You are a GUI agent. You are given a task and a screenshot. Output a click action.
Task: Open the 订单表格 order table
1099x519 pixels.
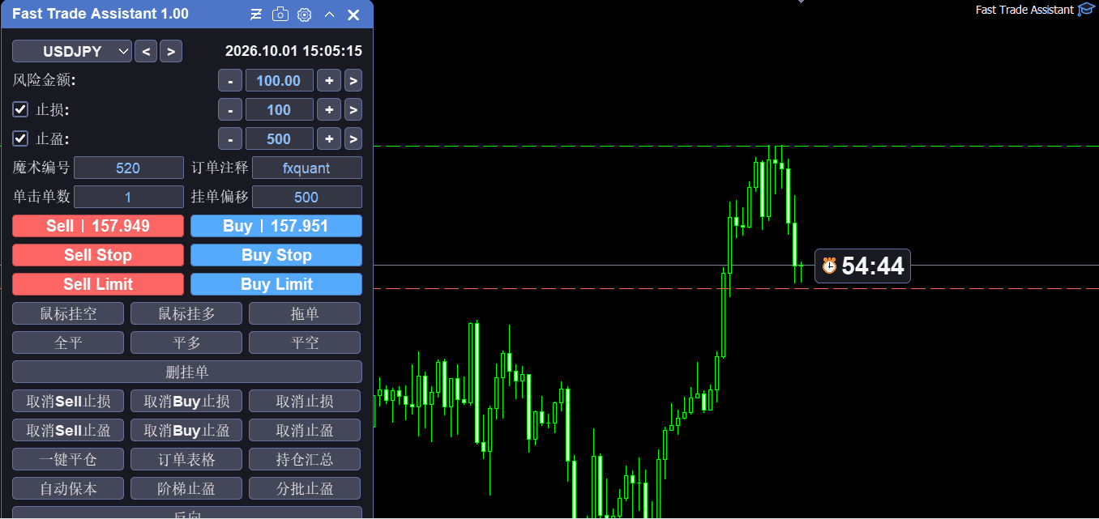pyautogui.click(x=186, y=459)
